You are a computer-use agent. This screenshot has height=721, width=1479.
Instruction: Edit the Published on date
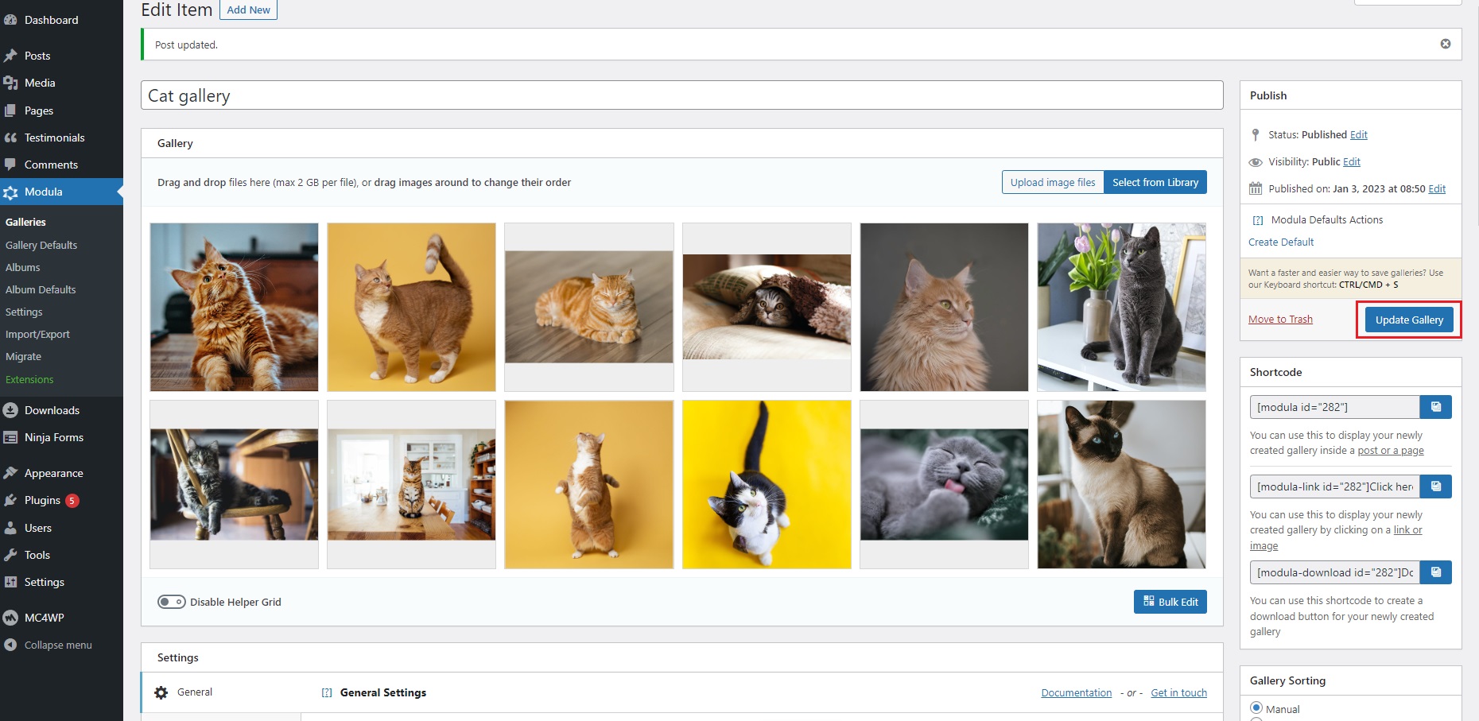[x=1436, y=188]
